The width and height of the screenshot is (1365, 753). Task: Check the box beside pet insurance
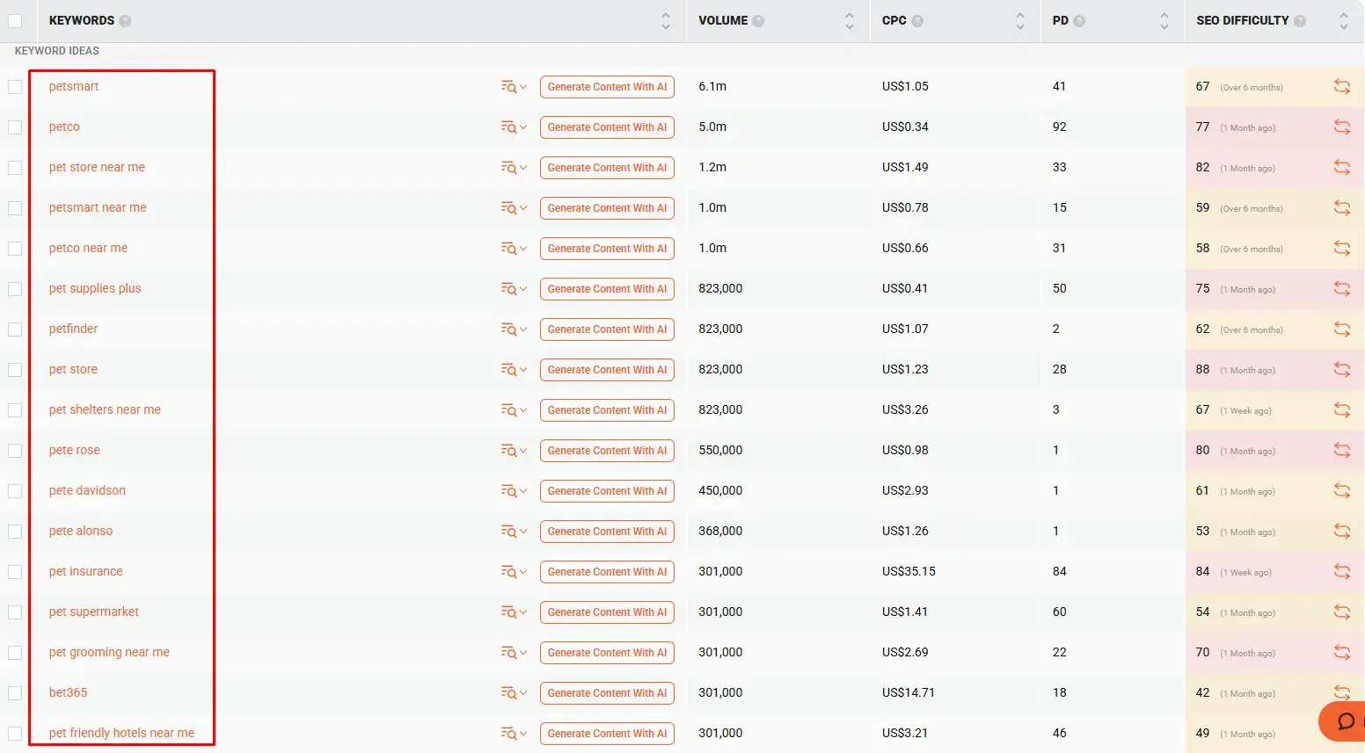pos(15,572)
